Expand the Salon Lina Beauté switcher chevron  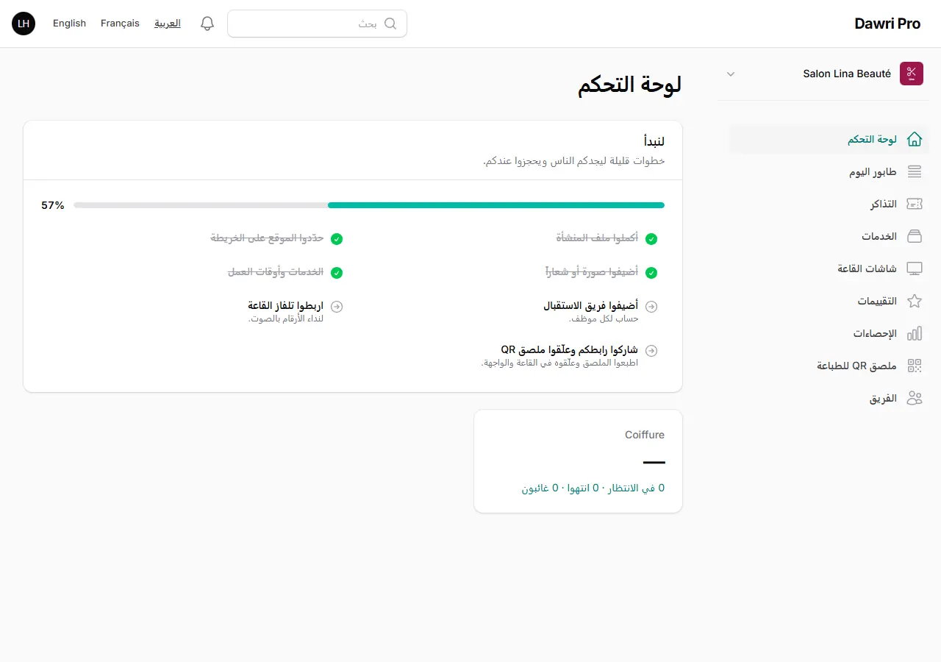point(730,74)
